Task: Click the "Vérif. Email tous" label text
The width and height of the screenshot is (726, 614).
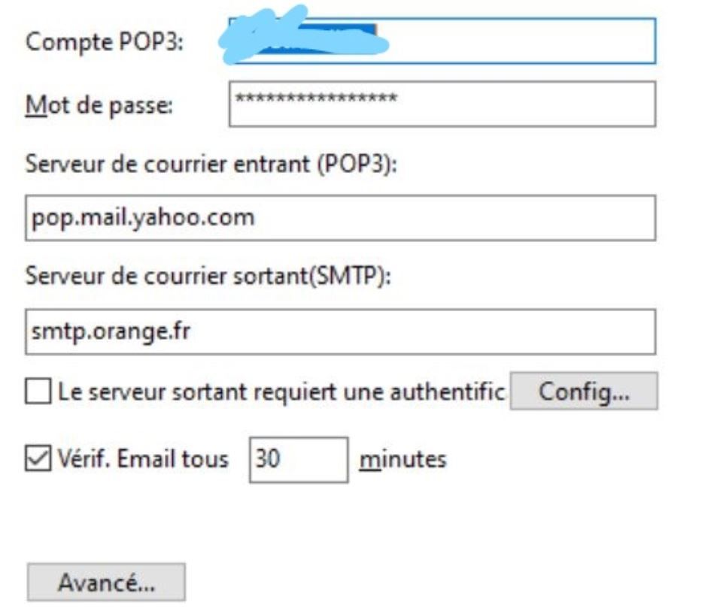Action: click(143, 458)
